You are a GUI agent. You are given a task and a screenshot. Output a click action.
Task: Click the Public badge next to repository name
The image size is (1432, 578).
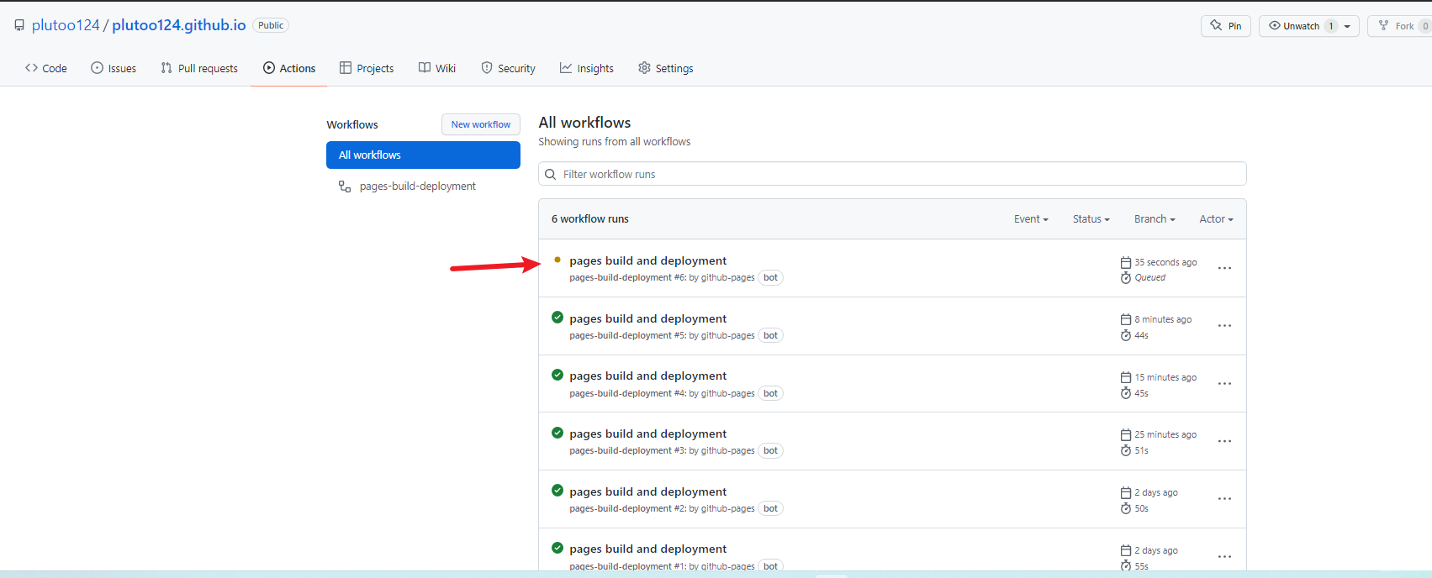pyautogui.click(x=271, y=25)
